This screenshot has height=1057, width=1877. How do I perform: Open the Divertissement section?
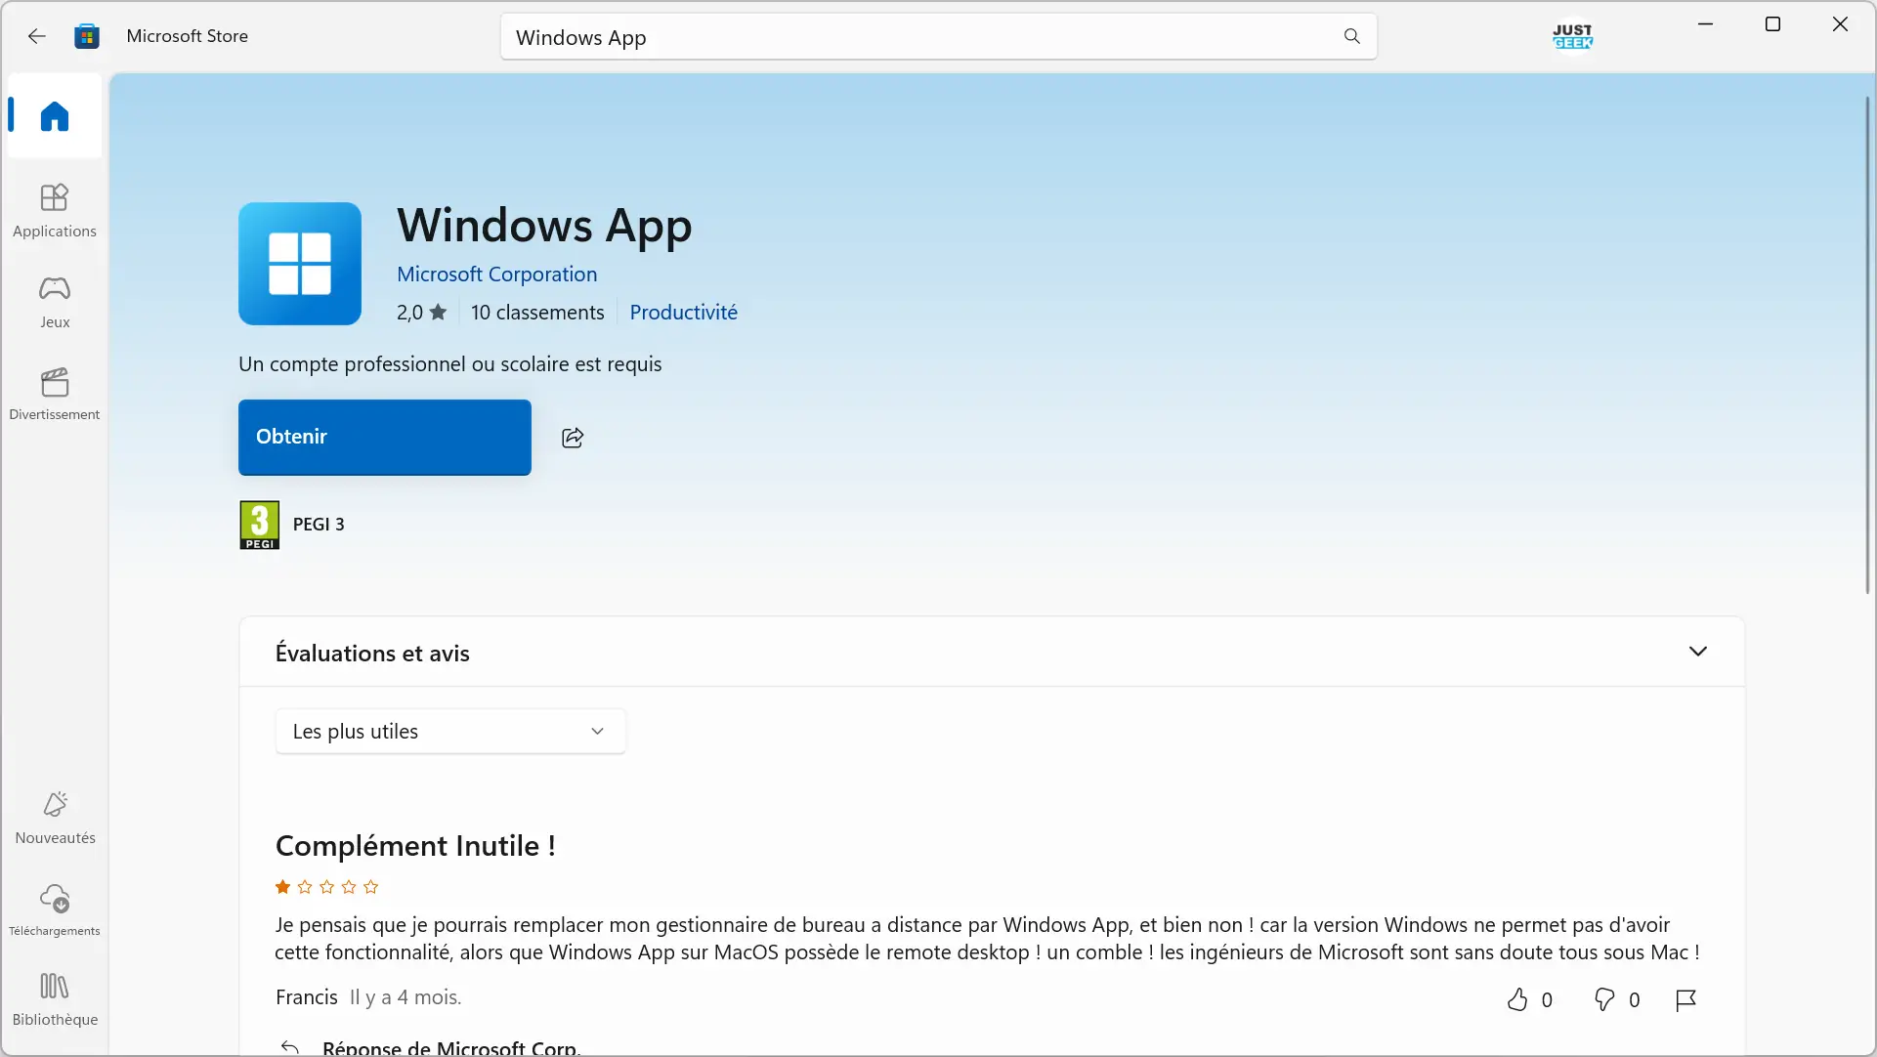coord(55,394)
